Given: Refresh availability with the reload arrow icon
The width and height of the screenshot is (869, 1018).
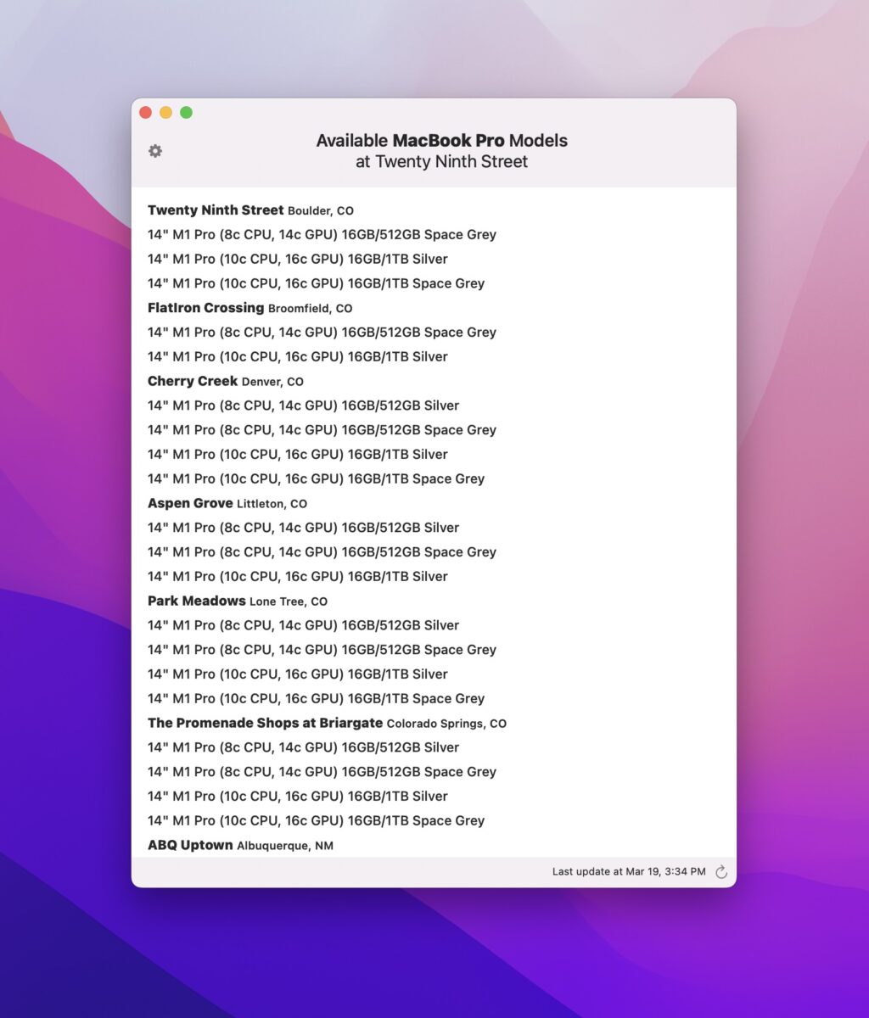Looking at the screenshot, I should pyautogui.click(x=721, y=872).
